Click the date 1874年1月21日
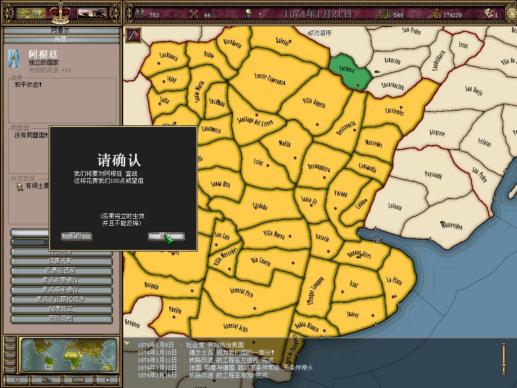517x388 pixels. (318, 14)
